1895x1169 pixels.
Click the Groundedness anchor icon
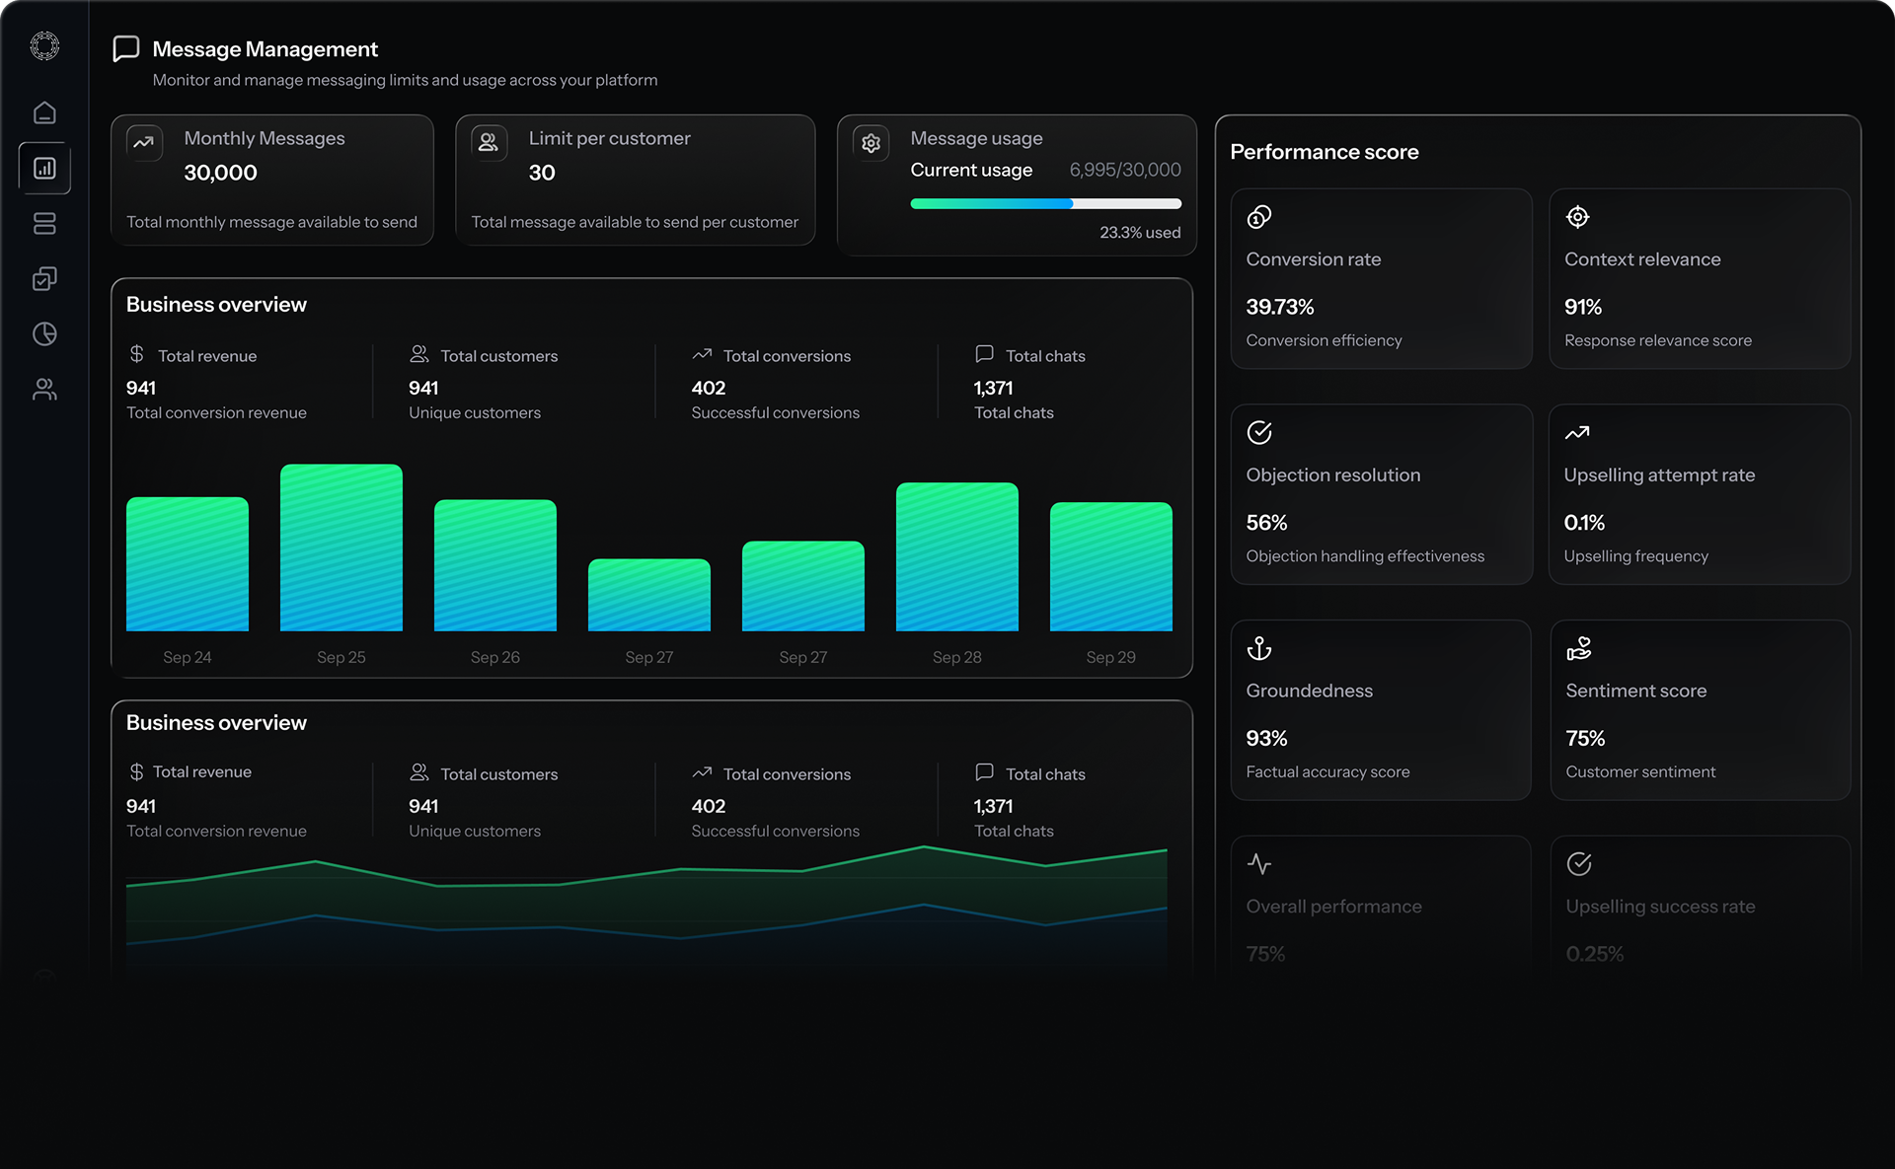(1259, 648)
